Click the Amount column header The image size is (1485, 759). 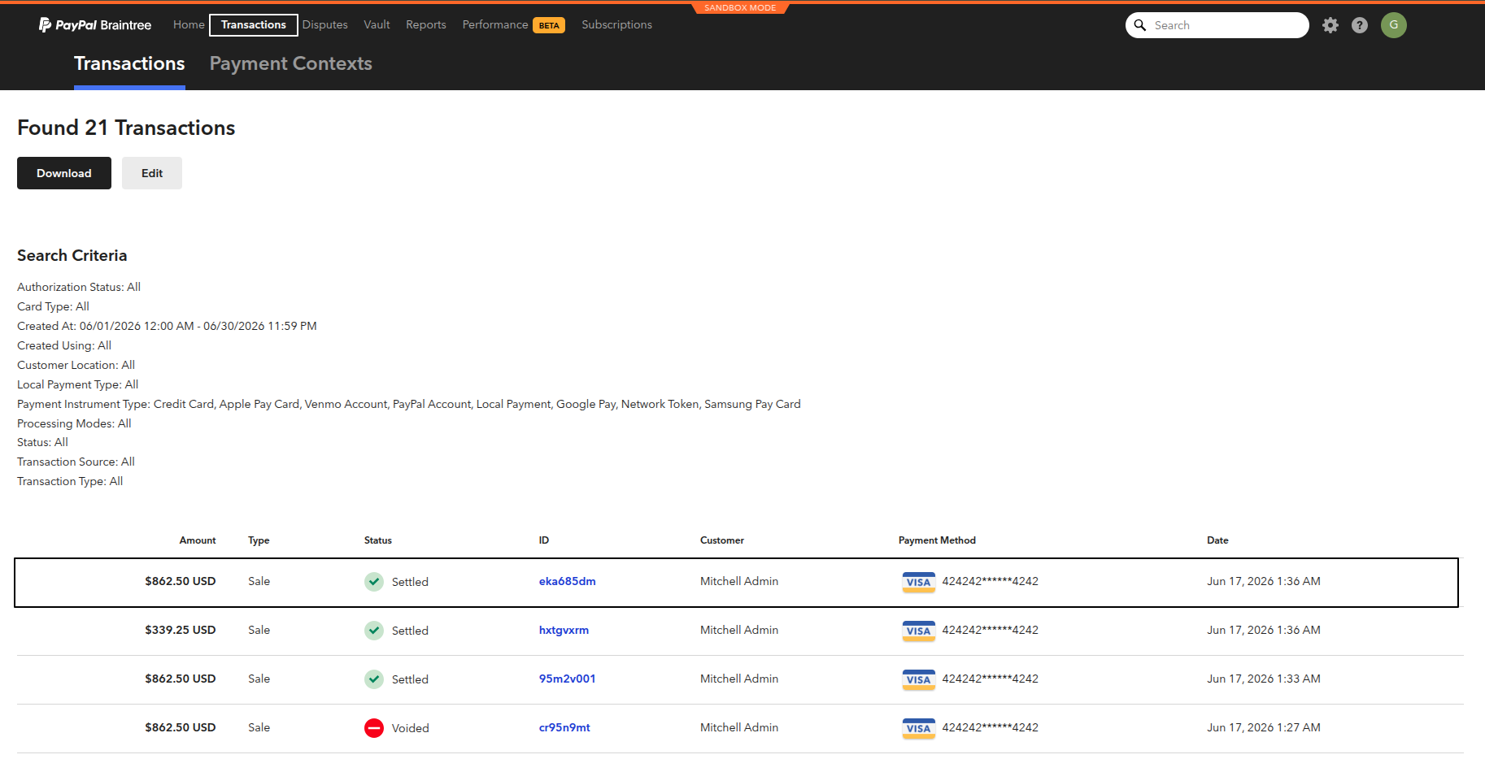coord(198,540)
